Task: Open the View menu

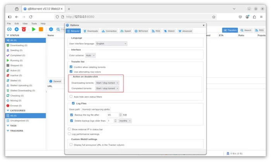Action: [x=25, y=24]
